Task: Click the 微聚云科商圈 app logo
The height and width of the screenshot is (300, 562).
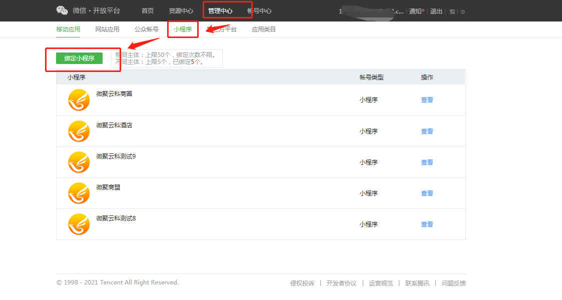Action: coord(79,100)
